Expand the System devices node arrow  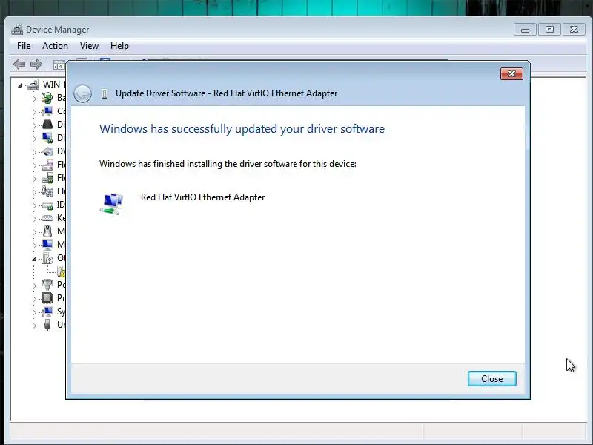click(x=34, y=312)
